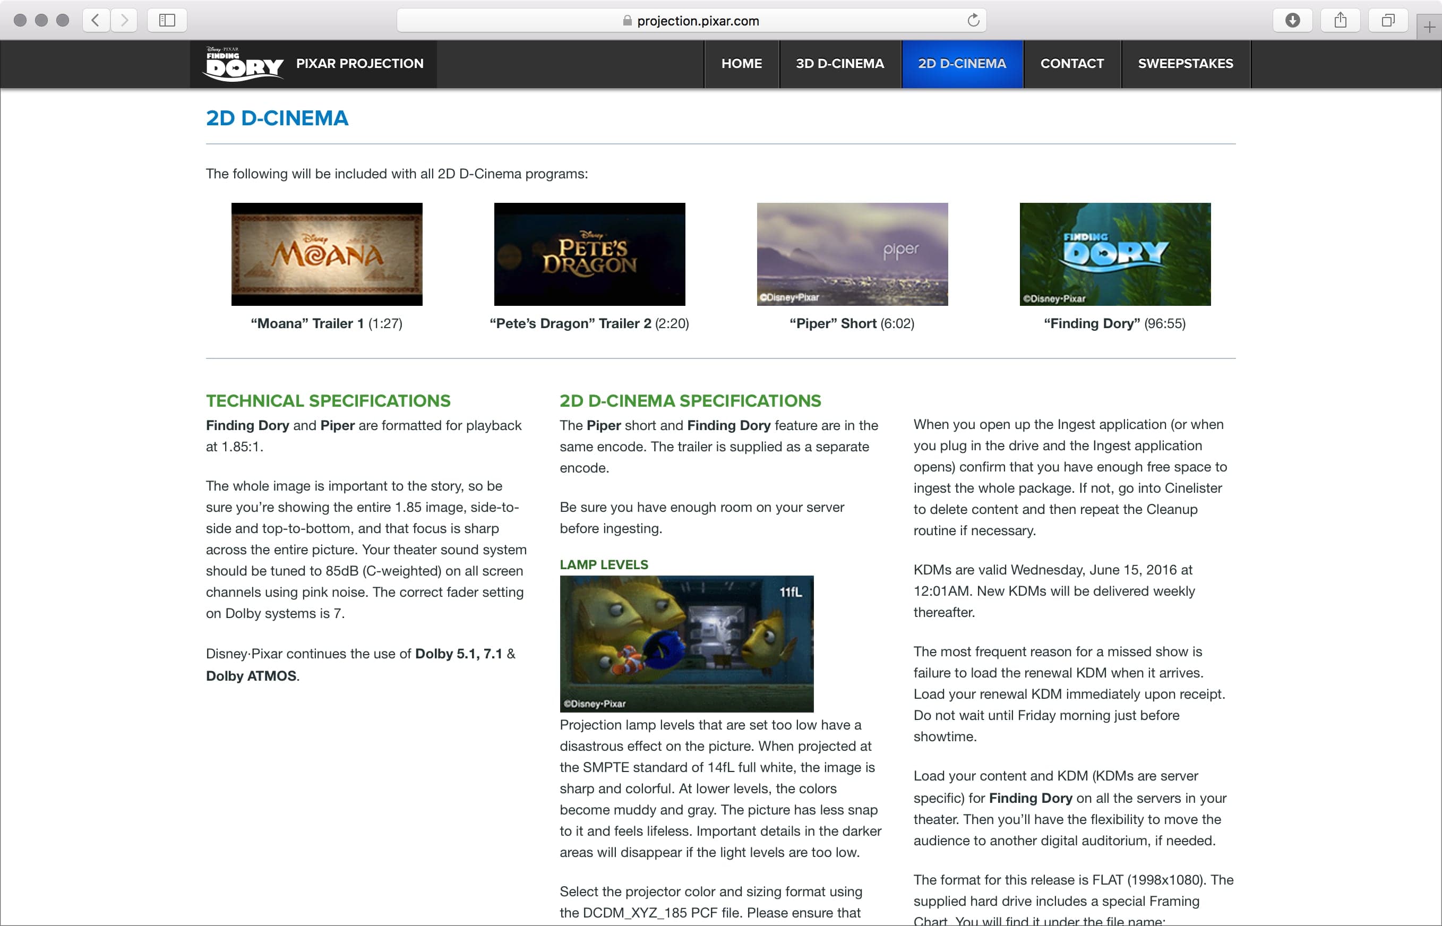Click the line "The following will be included"
Viewport: 1442px width, 926px height.
(x=397, y=174)
